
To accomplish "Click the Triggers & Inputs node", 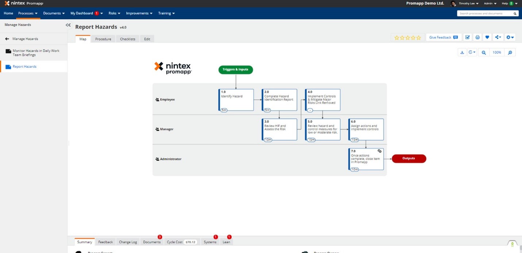I will click(x=235, y=70).
